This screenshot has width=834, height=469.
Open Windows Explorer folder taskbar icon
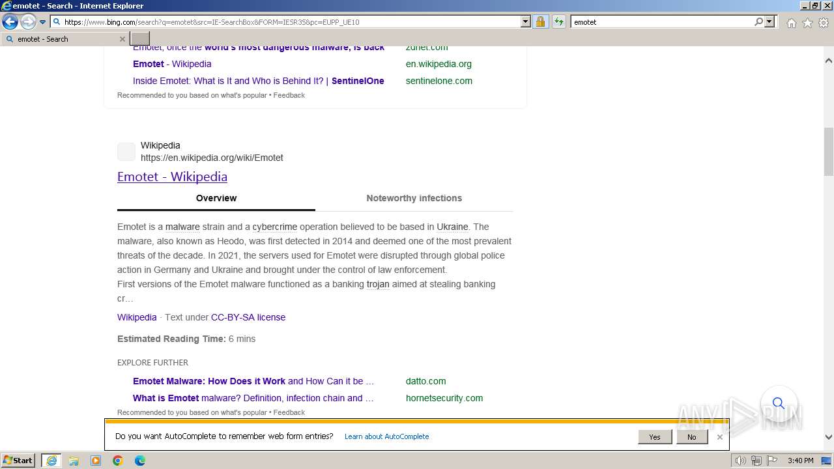(74, 461)
